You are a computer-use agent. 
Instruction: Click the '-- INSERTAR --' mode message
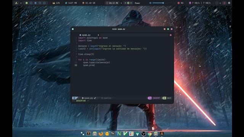80,101
